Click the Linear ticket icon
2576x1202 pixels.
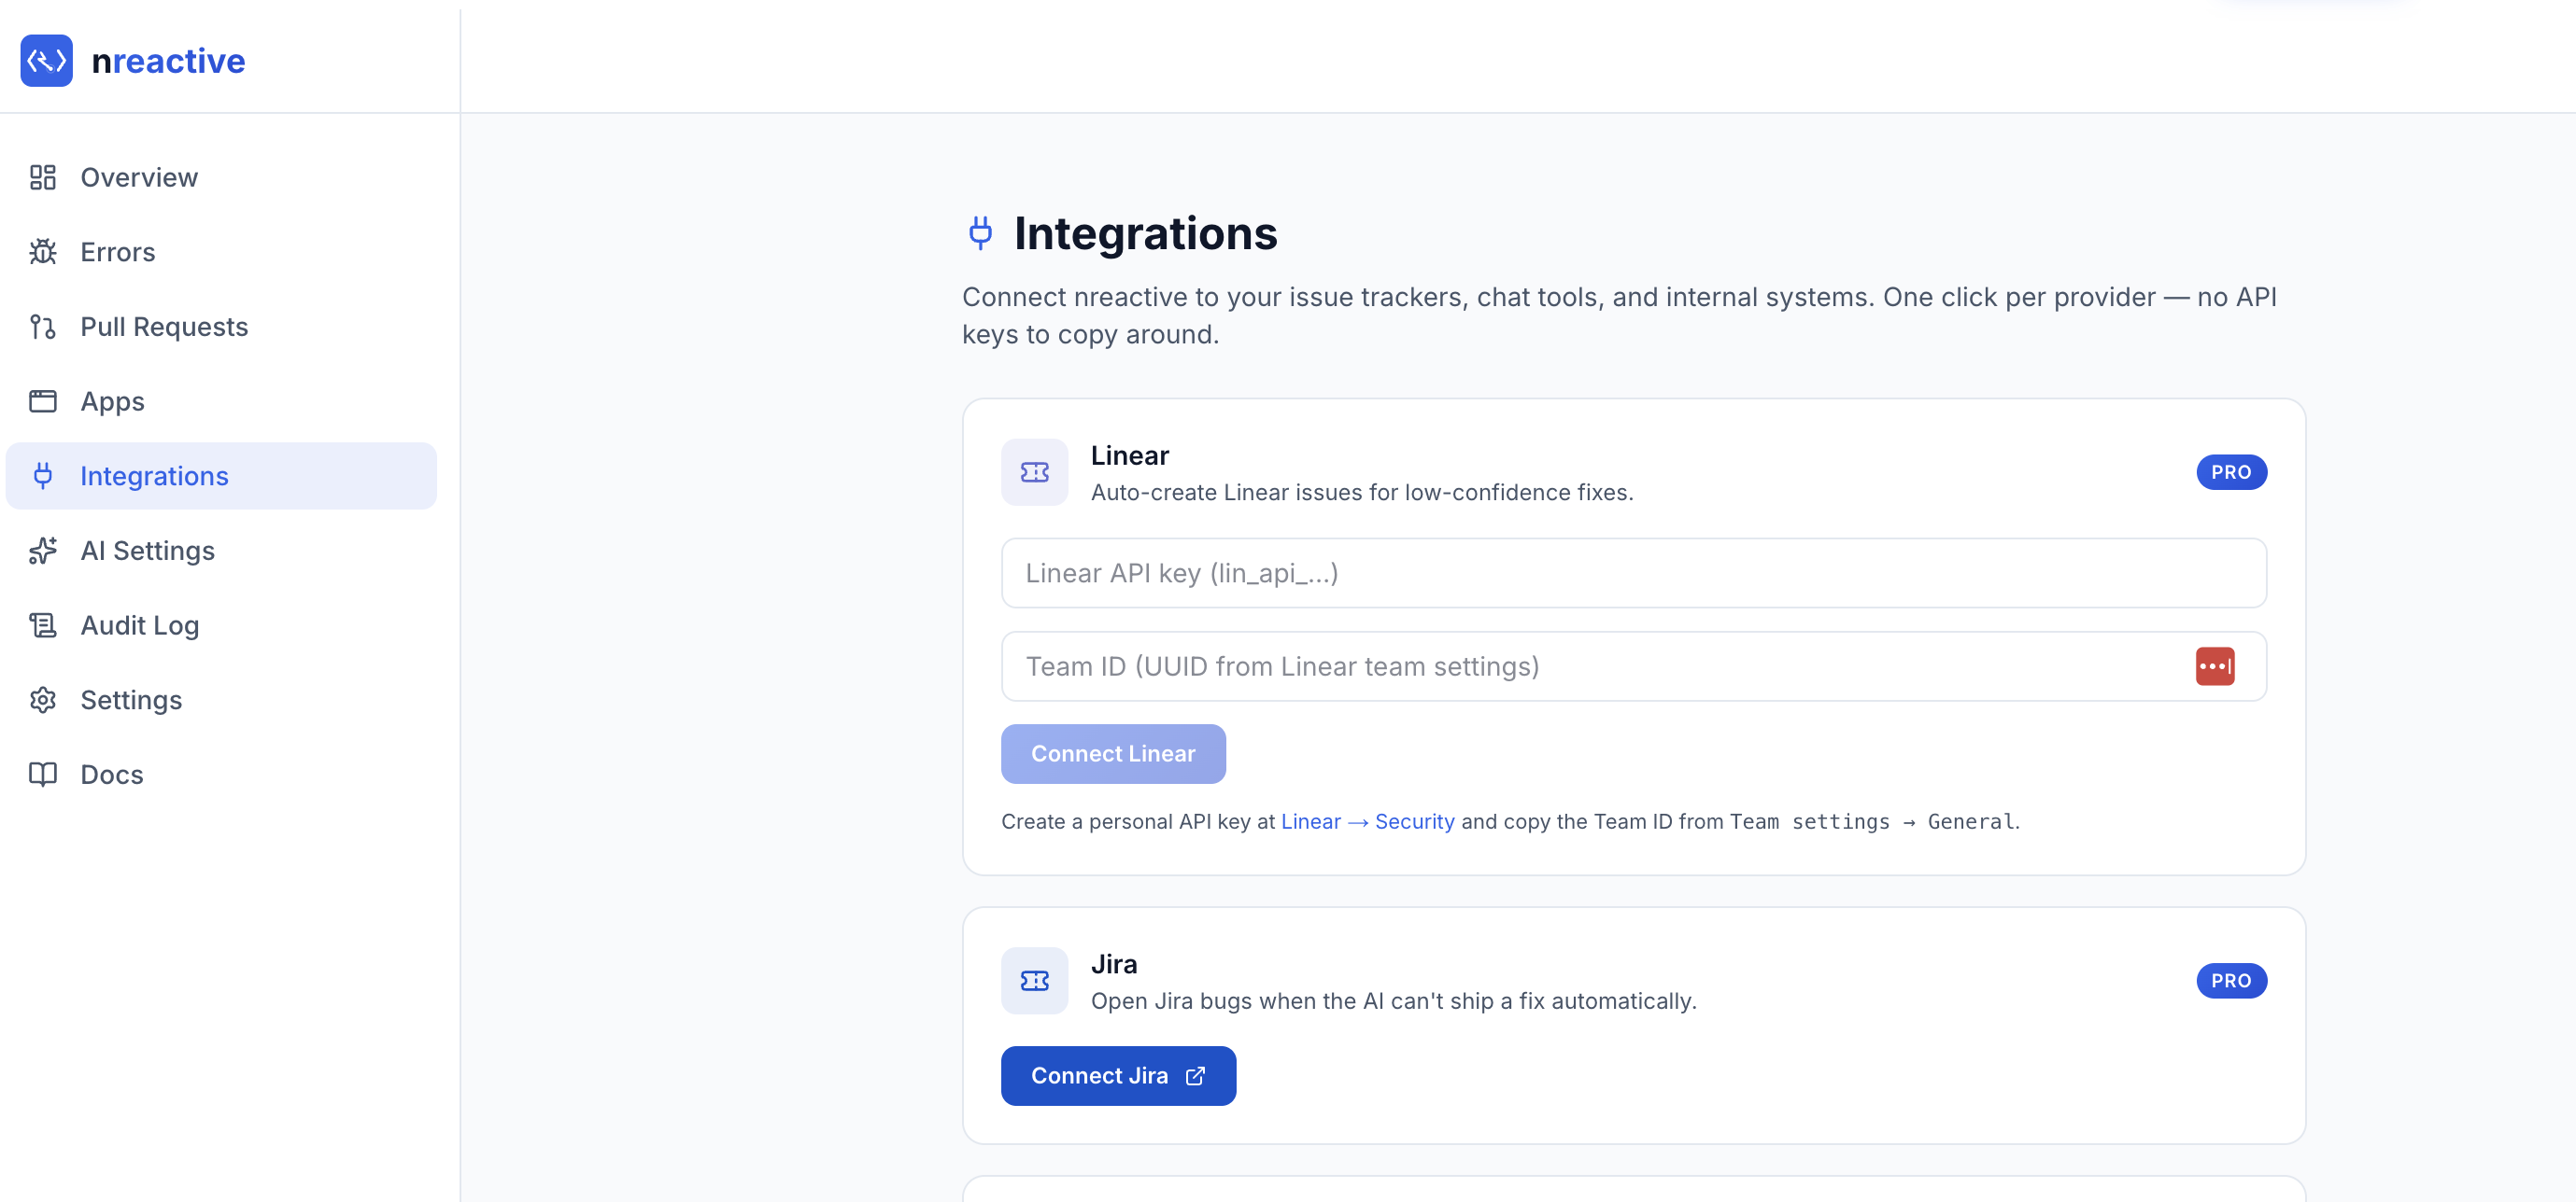click(1035, 472)
